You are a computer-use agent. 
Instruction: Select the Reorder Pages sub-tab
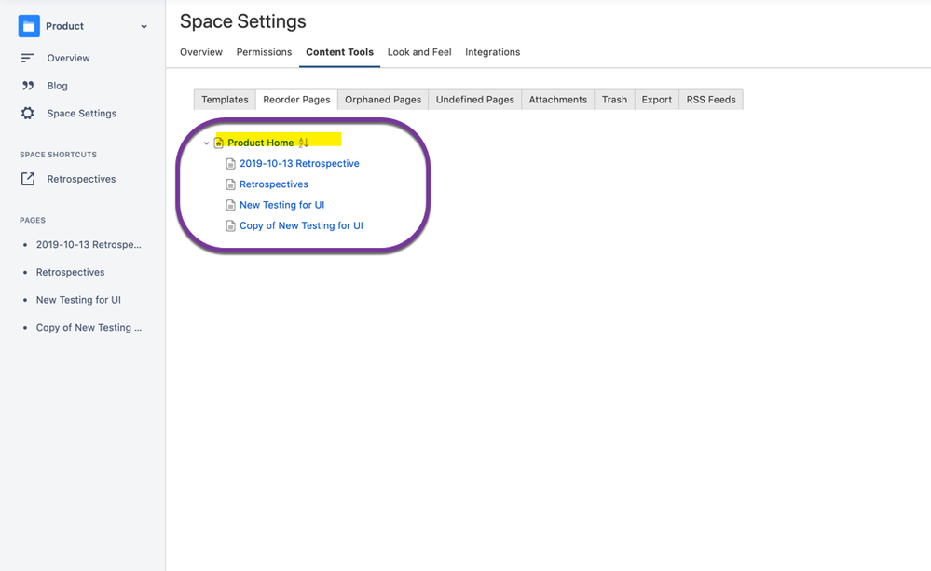point(296,100)
